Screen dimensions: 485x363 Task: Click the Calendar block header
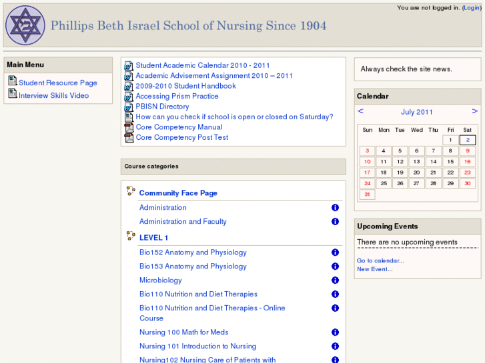click(x=418, y=97)
